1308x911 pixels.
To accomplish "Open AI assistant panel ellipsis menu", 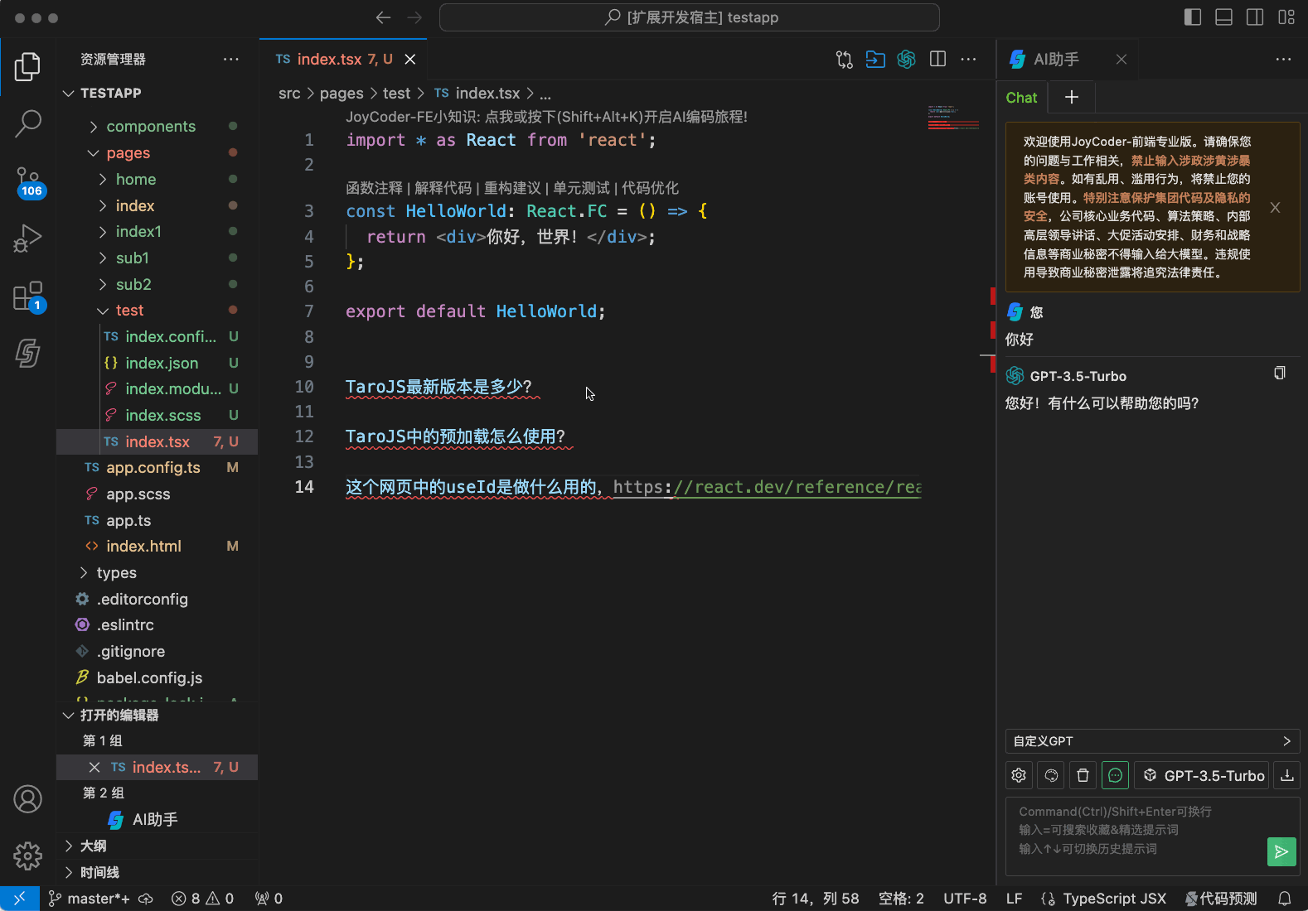I will [1283, 60].
